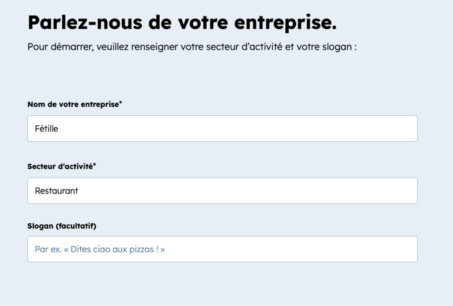The width and height of the screenshot is (453, 306).
Task: Click the word "(facultatif)" in the Slogan label
Action: [76, 226]
